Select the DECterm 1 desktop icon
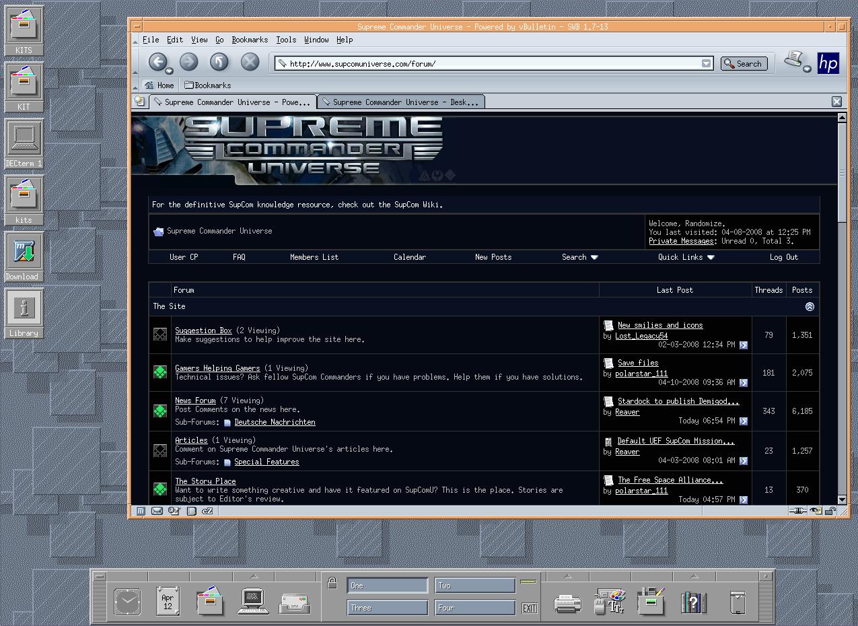This screenshot has width=858, height=626. (24, 144)
